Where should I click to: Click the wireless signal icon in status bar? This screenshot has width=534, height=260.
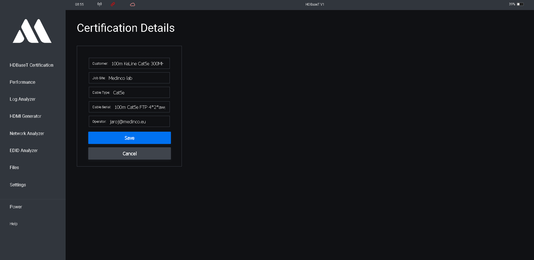pyautogui.click(x=100, y=4)
